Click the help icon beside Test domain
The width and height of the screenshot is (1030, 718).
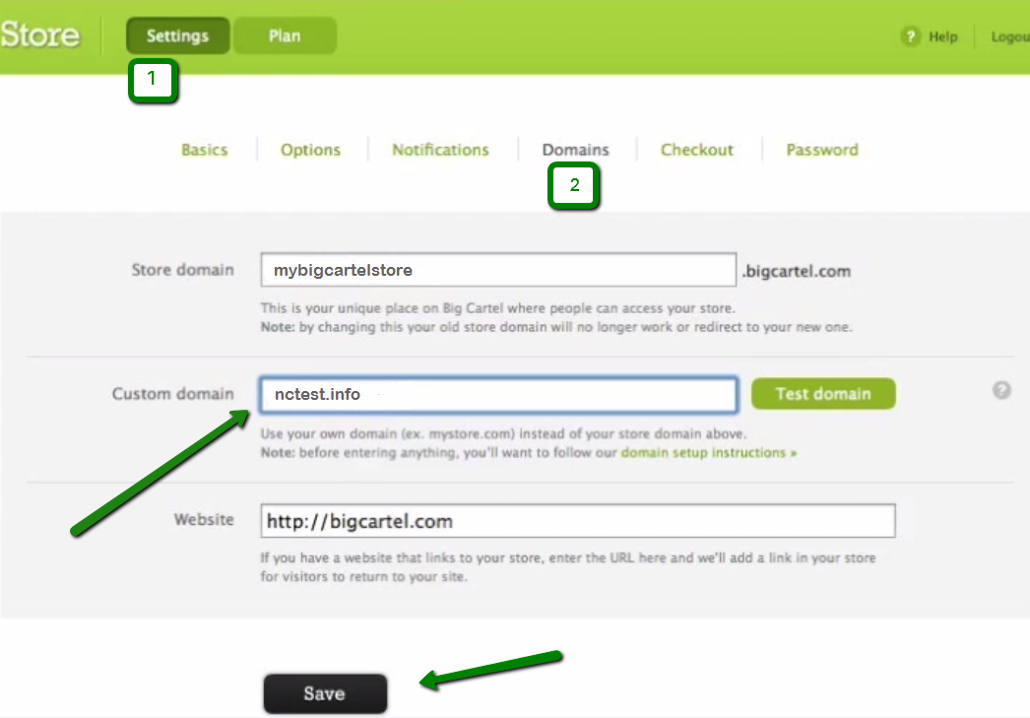1001,390
